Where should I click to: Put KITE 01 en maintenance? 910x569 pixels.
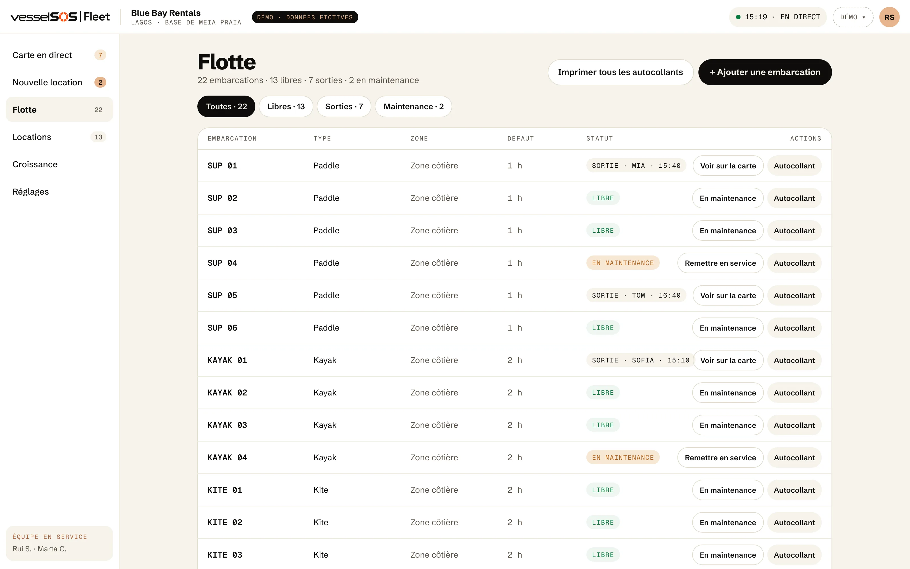[728, 490]
